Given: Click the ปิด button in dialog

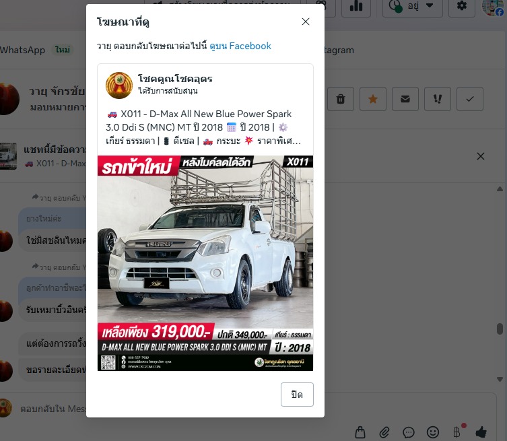Looking at the screenshot, I should pos(297,395).
